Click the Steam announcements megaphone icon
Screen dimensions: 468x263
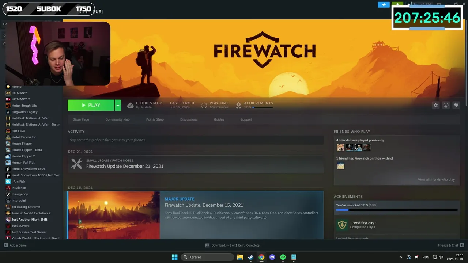(384, 5)
